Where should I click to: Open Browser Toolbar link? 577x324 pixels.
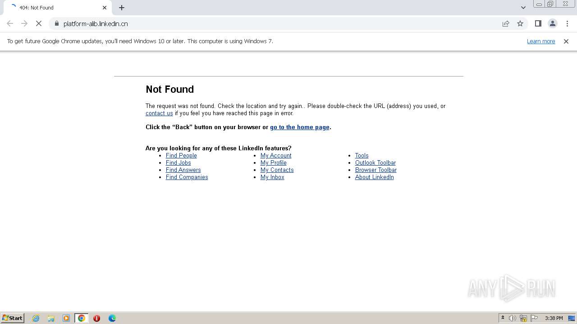tap(376, 170)
